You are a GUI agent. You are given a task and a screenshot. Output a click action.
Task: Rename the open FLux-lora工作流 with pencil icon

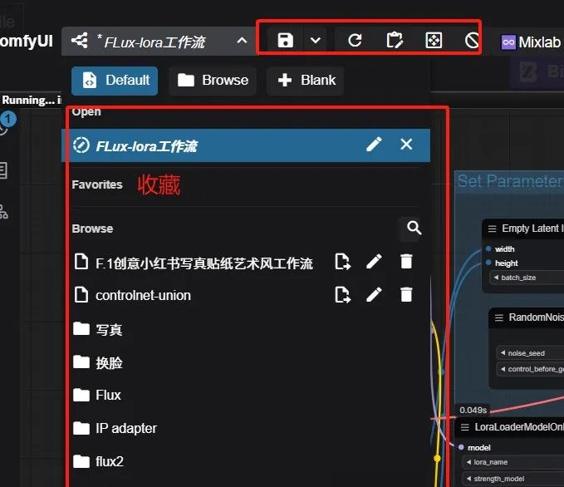pos(374,145)
